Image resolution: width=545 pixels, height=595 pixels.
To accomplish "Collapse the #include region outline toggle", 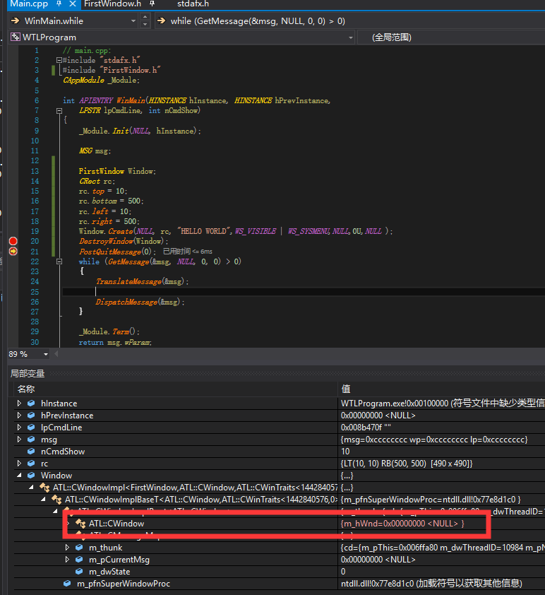I will [x=58, y=61].
